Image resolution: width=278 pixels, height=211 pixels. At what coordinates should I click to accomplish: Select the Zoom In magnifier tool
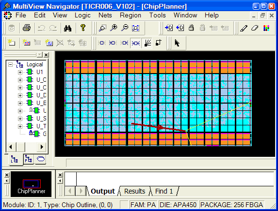click(114, 28)
